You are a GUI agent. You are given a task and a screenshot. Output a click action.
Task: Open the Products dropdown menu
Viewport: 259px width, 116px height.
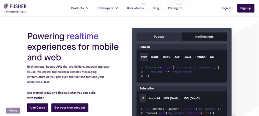[80, 8]
